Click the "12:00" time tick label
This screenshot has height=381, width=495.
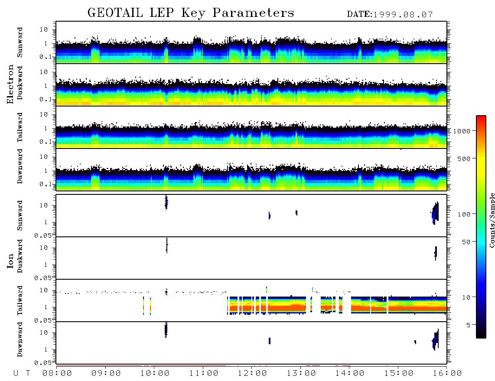tap(253, 374)
